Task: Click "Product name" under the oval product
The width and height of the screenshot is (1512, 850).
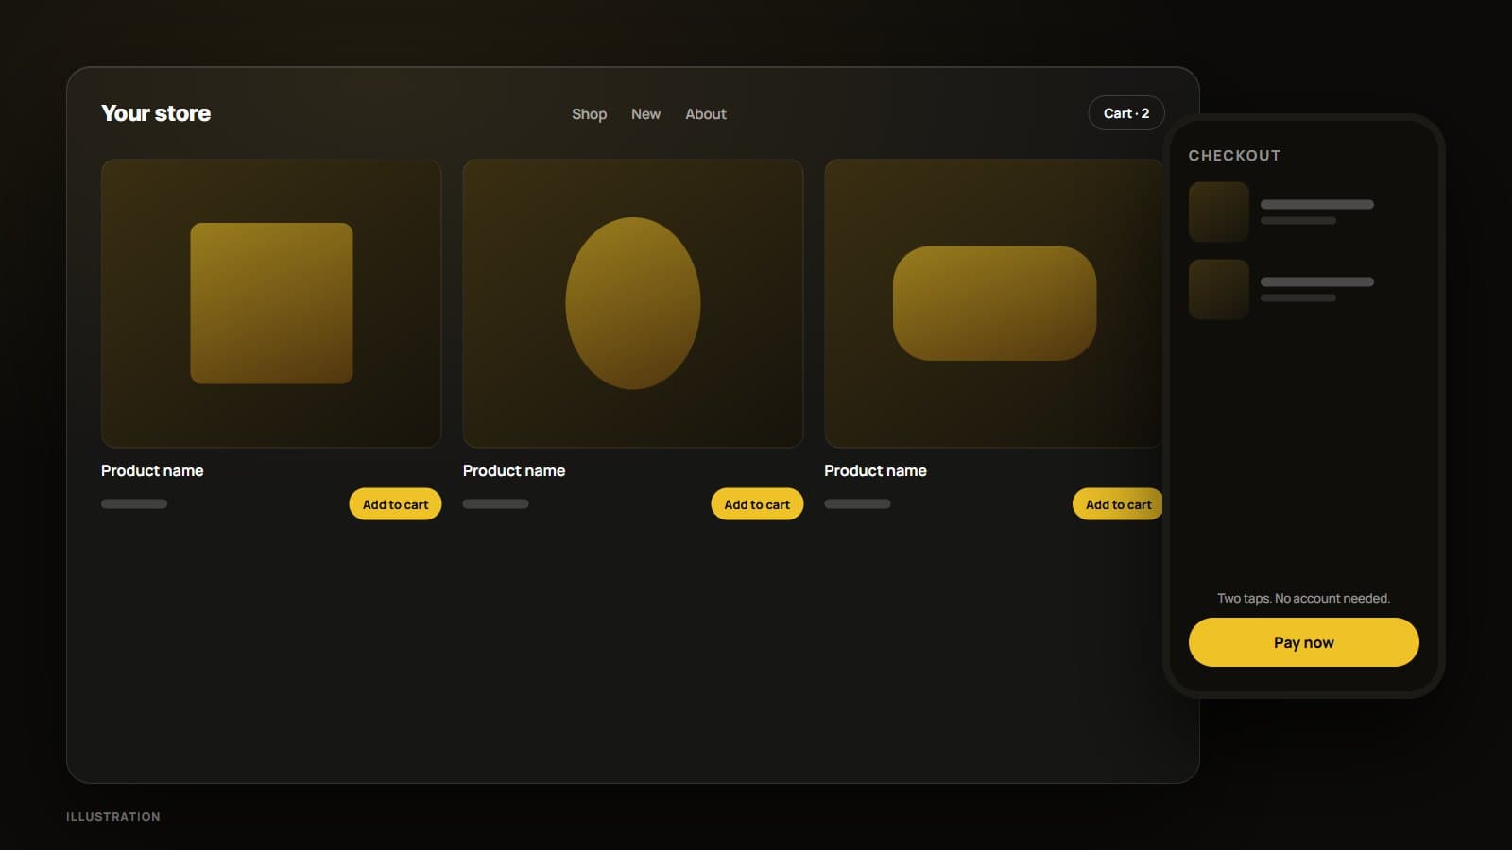Action: [514, 470]
